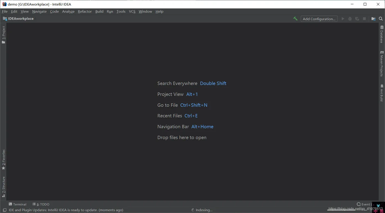
Task: Click the green Build Project hammer icon
Action: (295, 19)
